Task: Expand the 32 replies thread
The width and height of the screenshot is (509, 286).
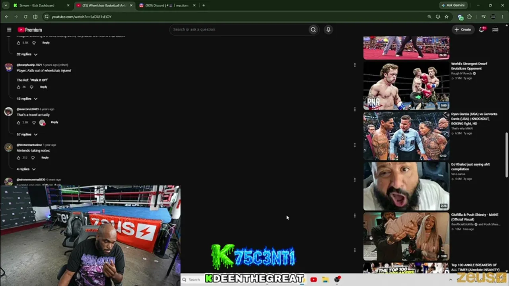Action: tap(27, 54)
